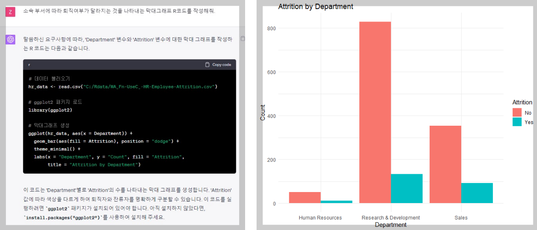Image resolution: width=537 pixels, height=230 pixels.
Task: Click the geom_bar position dodge code line
Action: (x=106, y=141)
